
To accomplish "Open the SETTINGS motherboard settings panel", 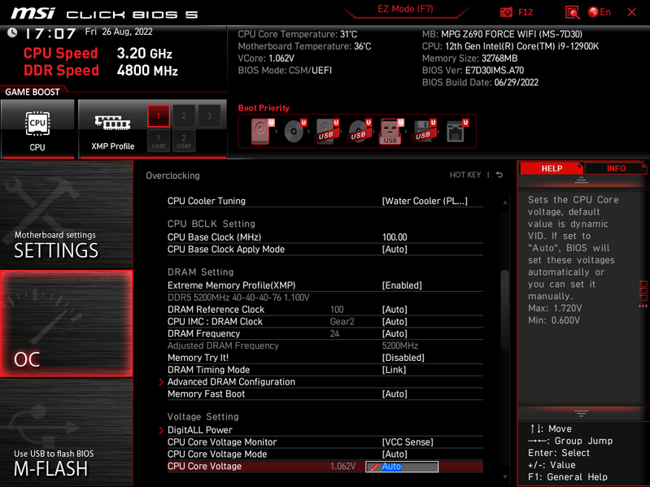I will coord(67,215).
